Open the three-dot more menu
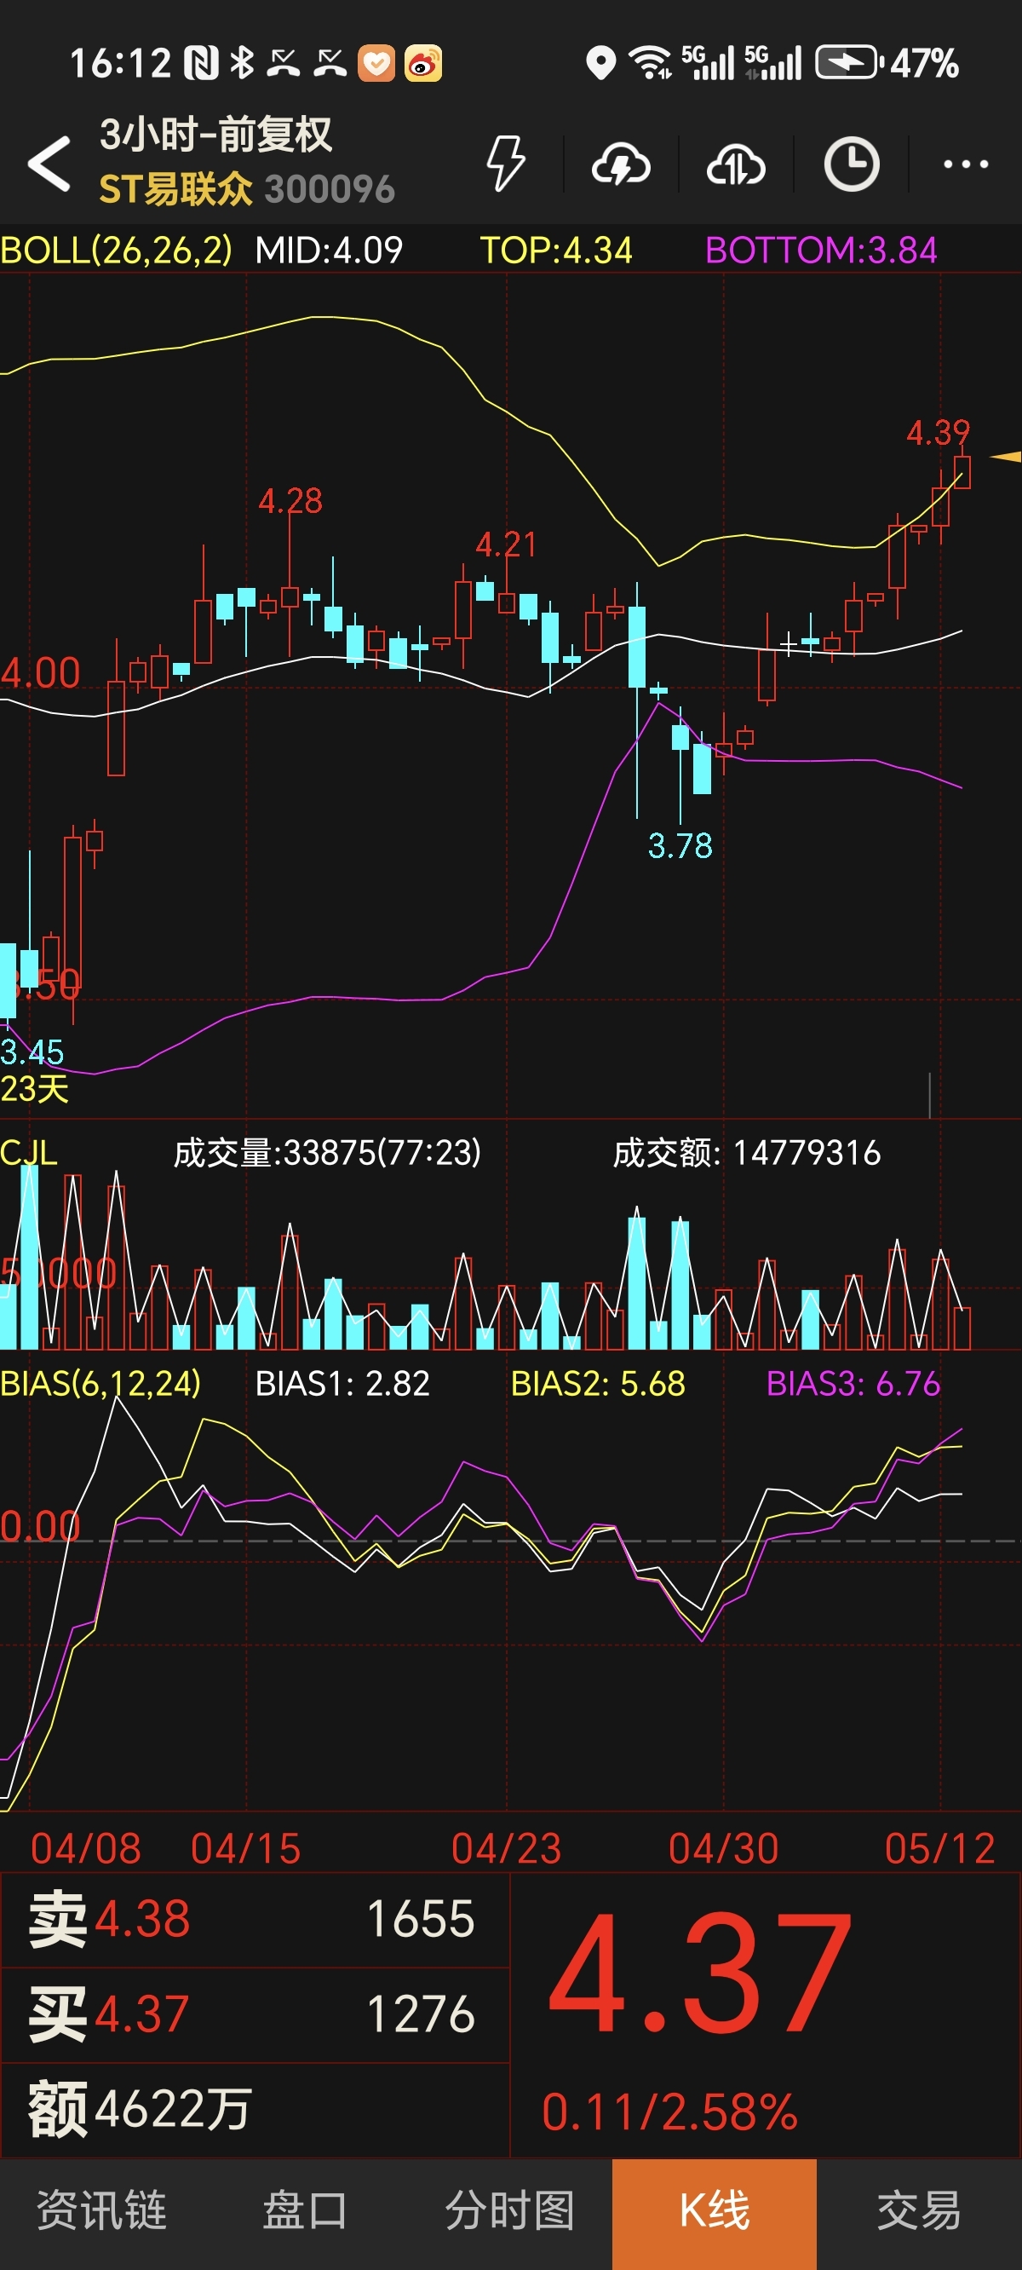This screenshot has height=2270, width=1022. coord(966,164)
